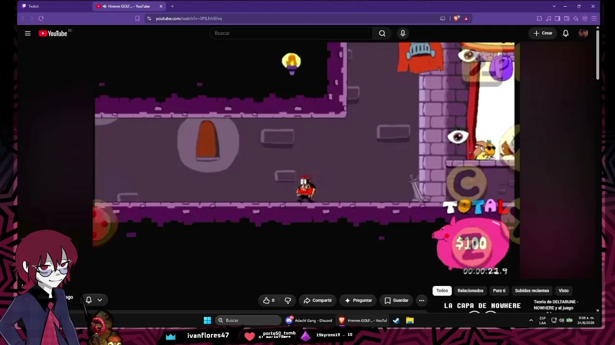This screenshot has height=345, width=615.
Task: Select the Subidas recientes filter chip
Action: click(532, 290)
